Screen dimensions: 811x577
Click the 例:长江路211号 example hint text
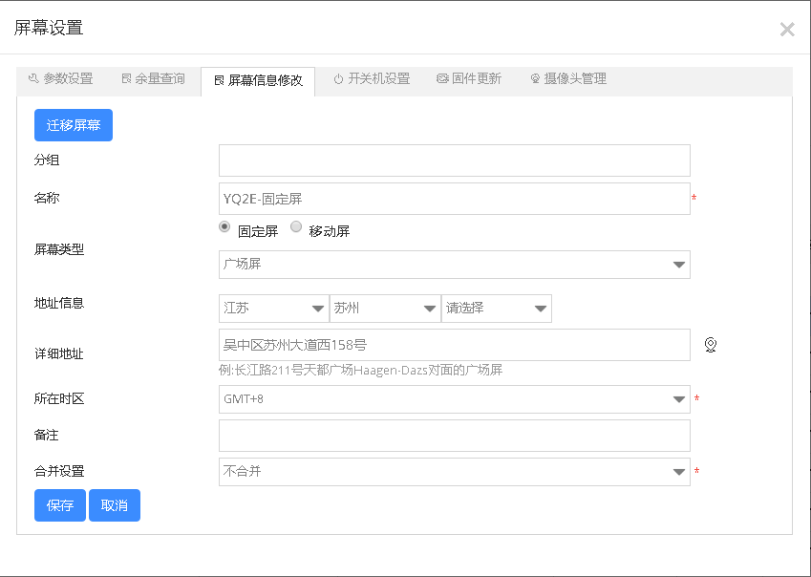[360, 371]
